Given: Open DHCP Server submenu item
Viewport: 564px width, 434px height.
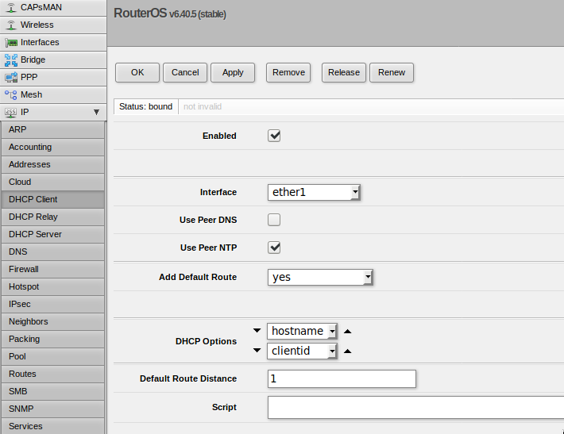Looking at the screenshot, I should (53, 234).
